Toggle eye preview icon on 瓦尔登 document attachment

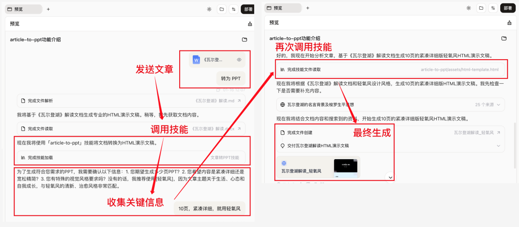239,60
